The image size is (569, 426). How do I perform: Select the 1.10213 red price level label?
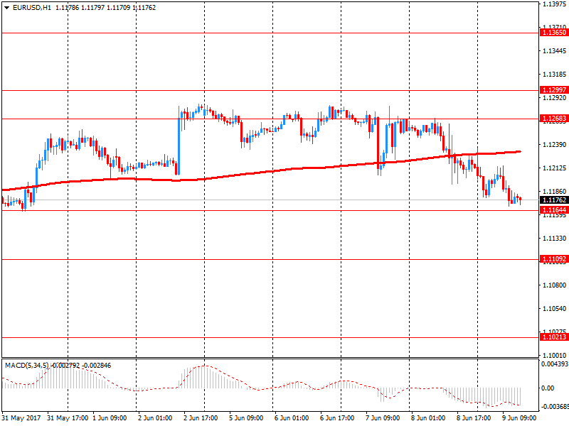point(554,337)
